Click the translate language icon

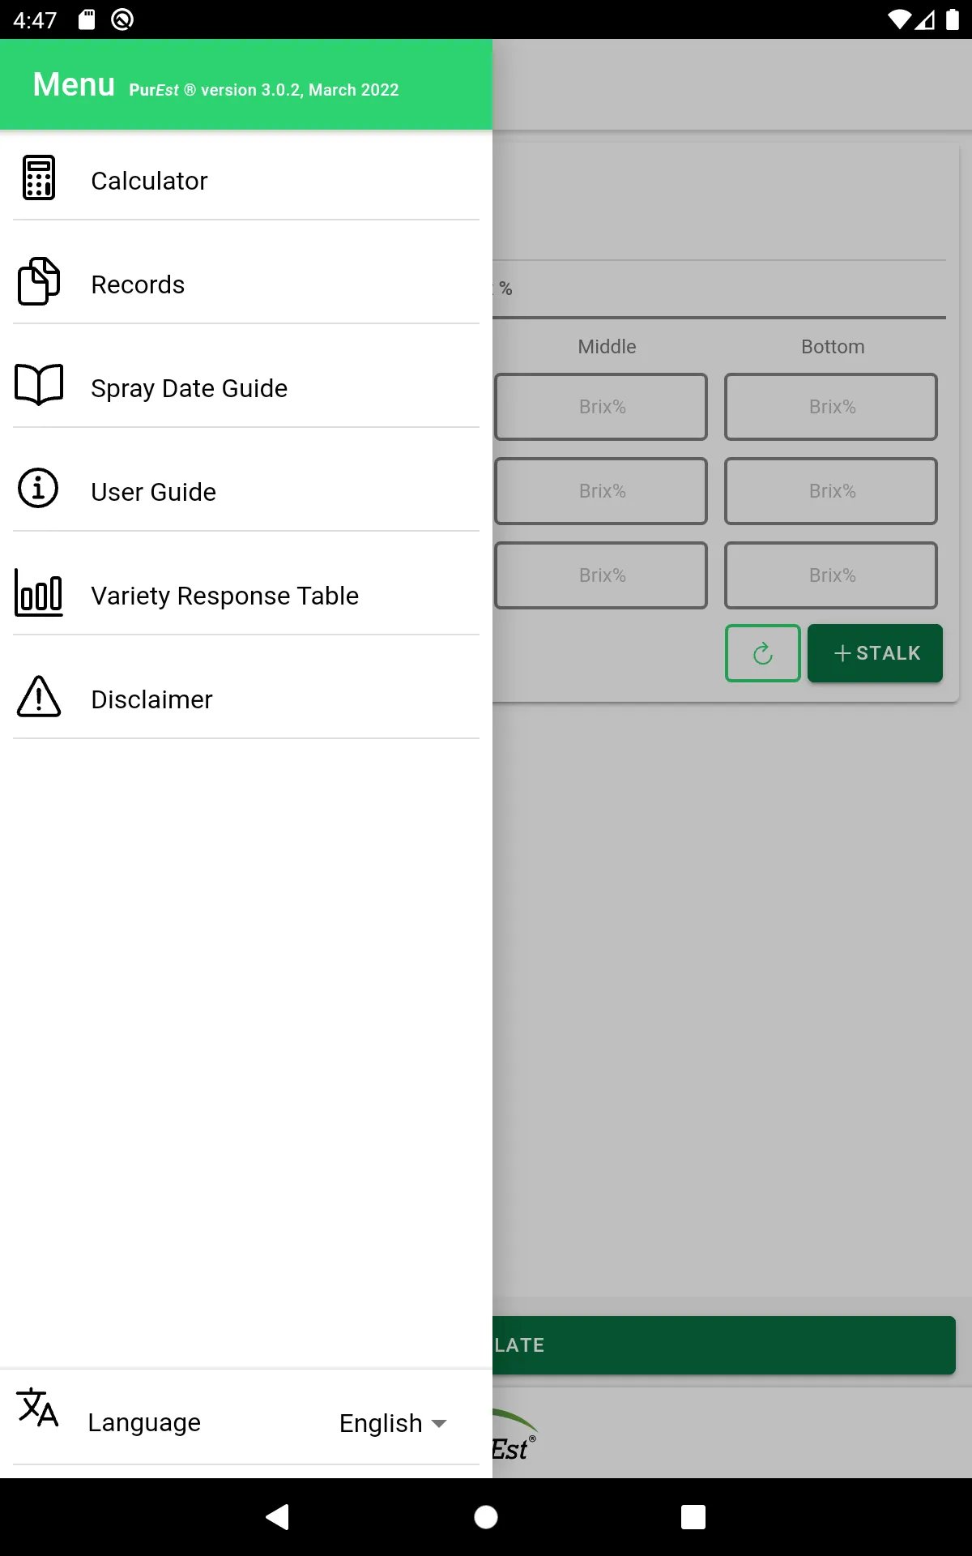pyautogui.click(x=38, y=1407)
